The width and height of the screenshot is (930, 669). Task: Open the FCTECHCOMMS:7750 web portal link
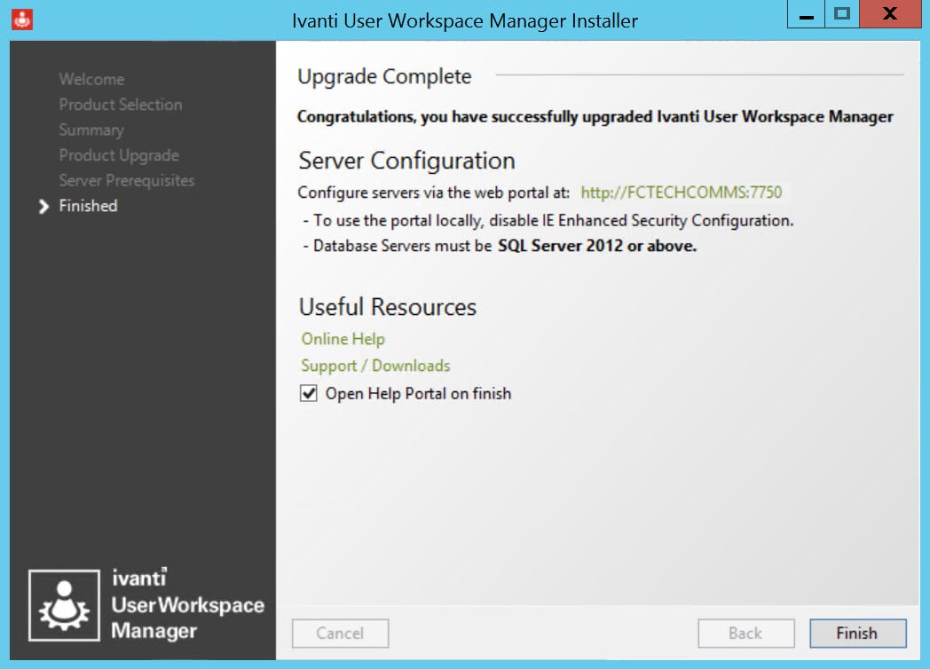681,193
